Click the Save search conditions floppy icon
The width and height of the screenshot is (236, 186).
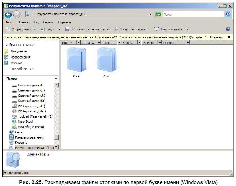pyautogui.click(x=67, y=29)
